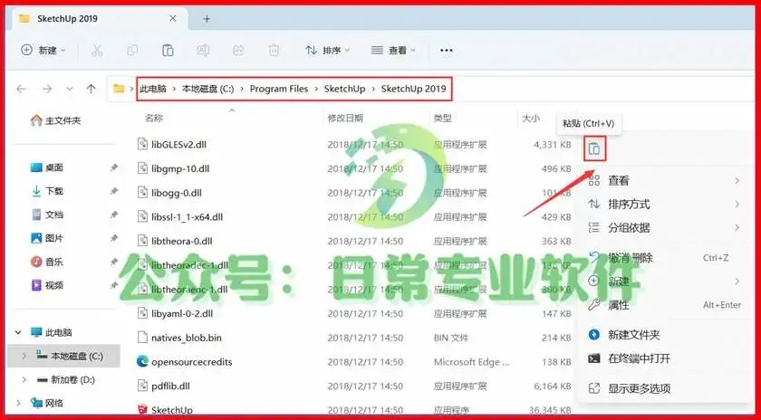761x420 pixels.
Task: Select 新加卷 (D:) drive in sidebar
Action: 65,380
